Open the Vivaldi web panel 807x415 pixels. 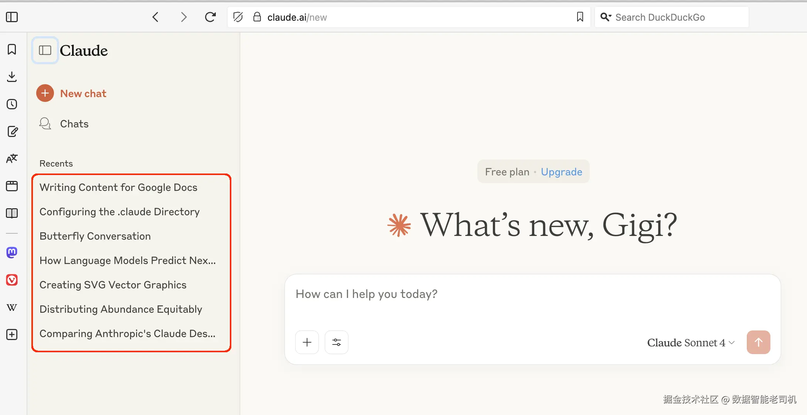point(12,280)
